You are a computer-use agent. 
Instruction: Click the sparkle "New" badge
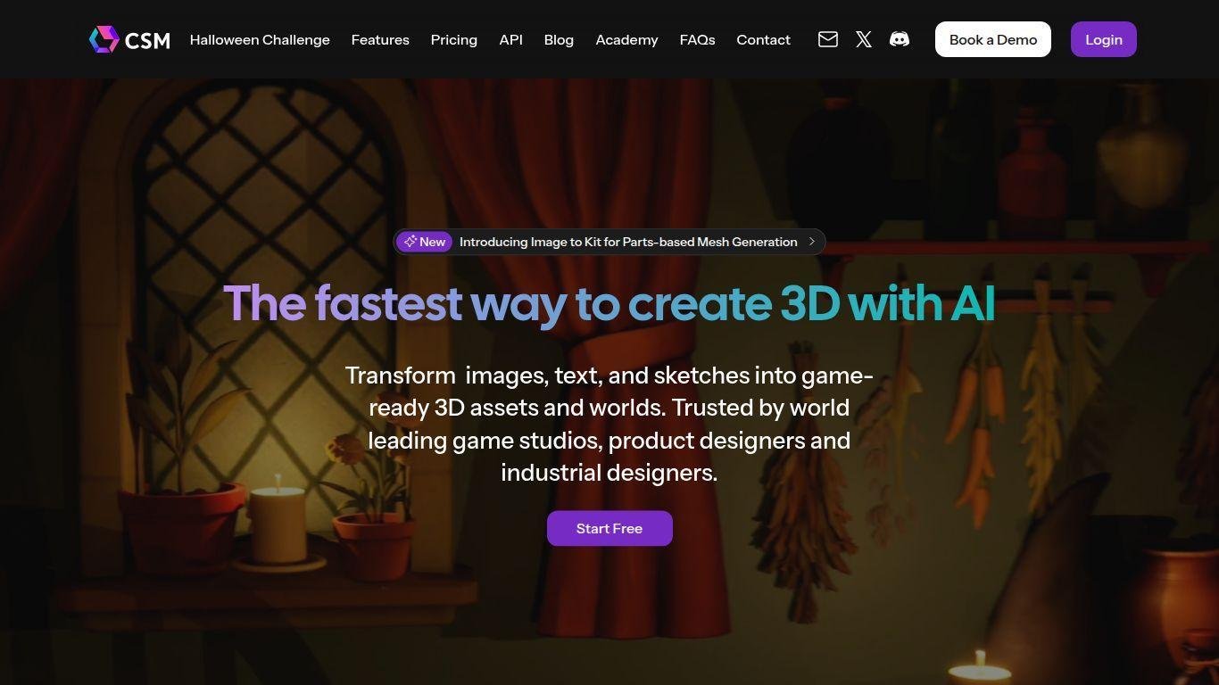click(424, 242)
